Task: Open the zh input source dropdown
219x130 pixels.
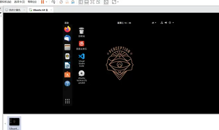Action: point(154,23)
